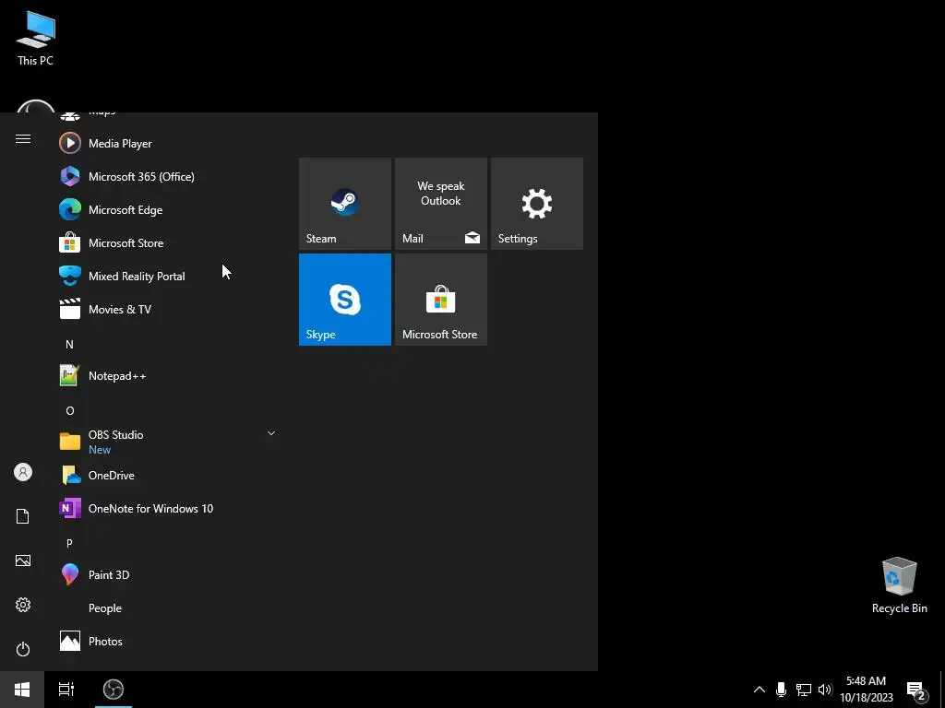Open Media Player from the app list
The image size is (945, 708).
coord(169,143)
